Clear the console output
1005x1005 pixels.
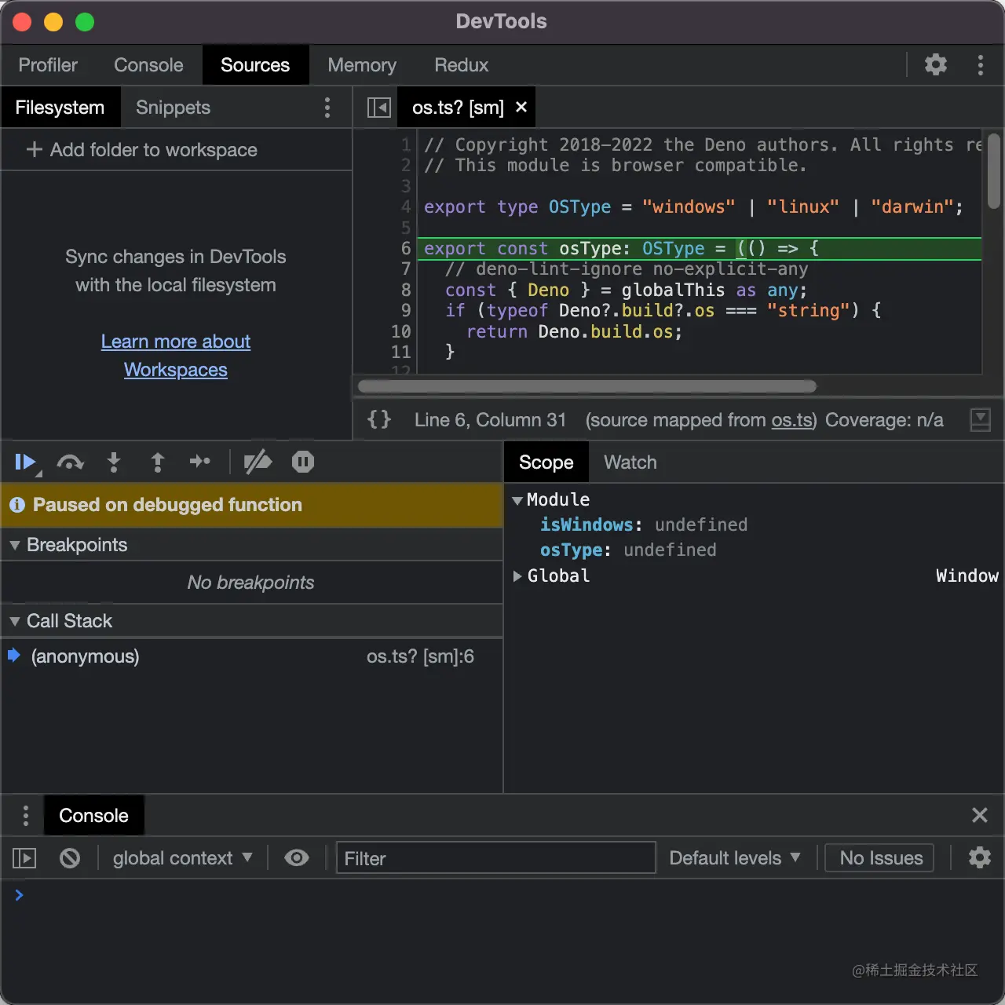click(70, 858)
